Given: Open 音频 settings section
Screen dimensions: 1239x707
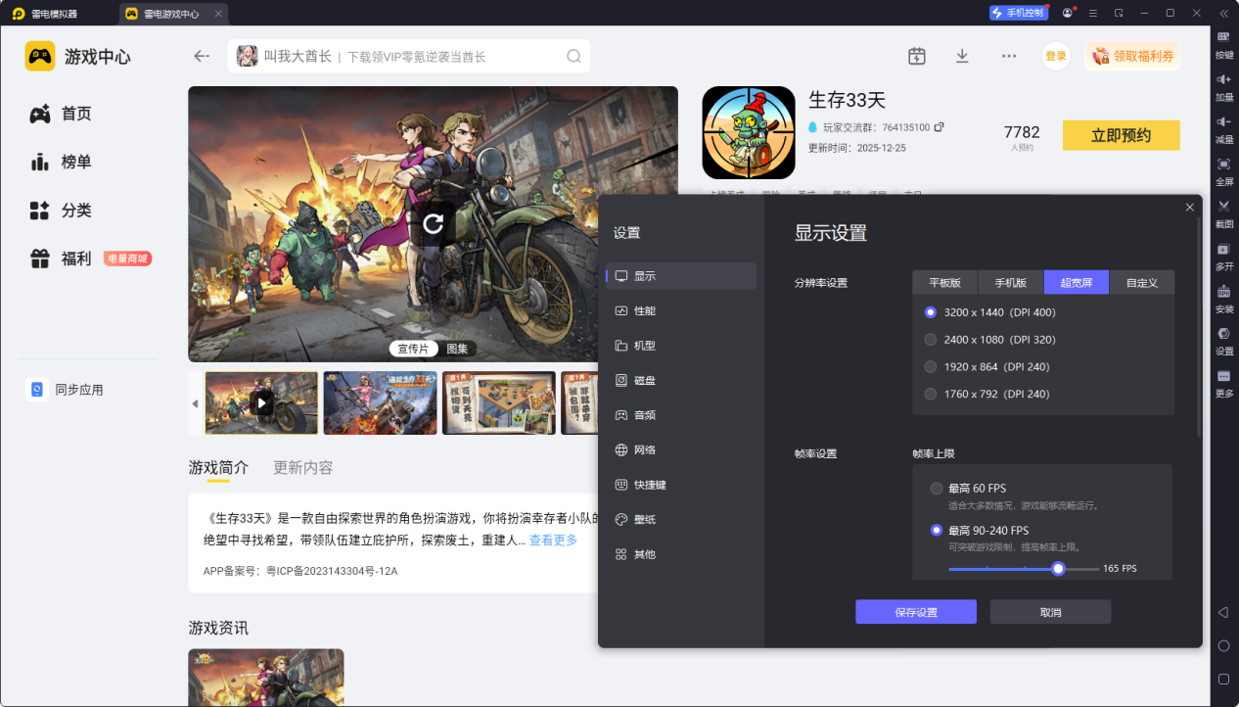Looking at the screenshot, I should pyautogui.click(x=681, y=415).
